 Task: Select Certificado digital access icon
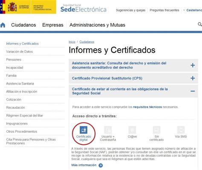click(84, 130)
